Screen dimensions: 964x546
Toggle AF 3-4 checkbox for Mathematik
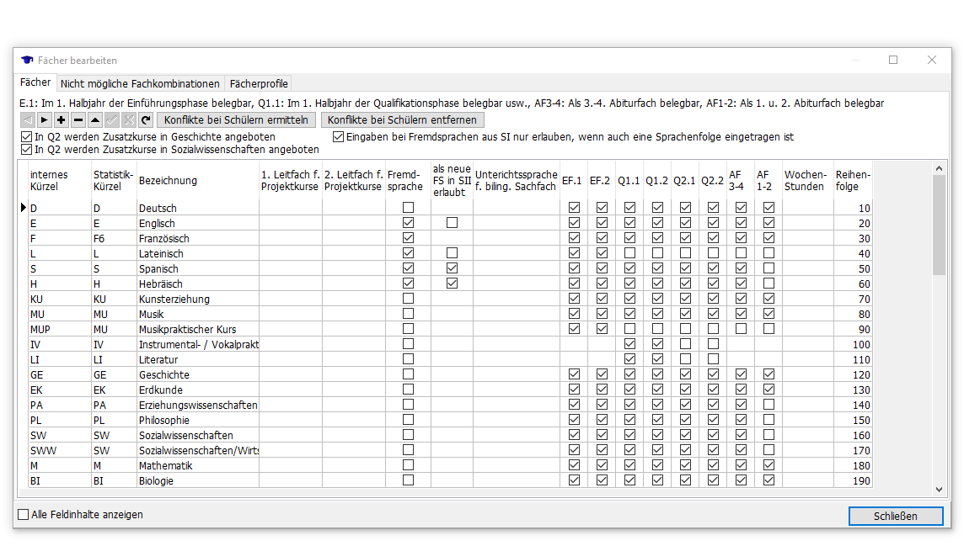point(741,465)
